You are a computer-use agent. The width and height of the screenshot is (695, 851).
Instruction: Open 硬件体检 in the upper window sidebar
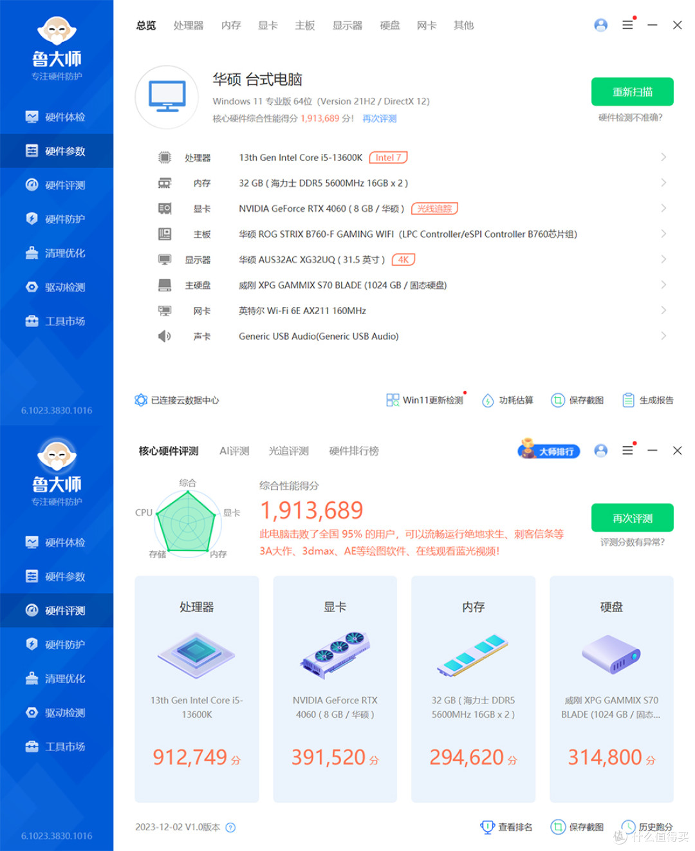point(57,117)
